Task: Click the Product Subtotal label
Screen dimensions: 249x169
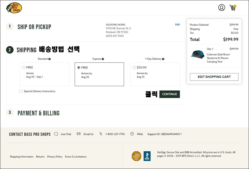Action: click(x=199, y=25)
